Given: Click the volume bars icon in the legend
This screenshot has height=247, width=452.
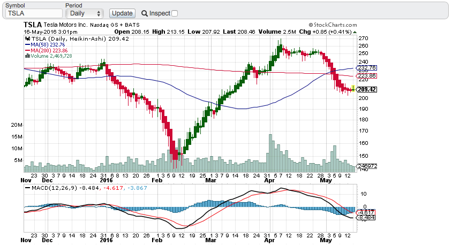Looking at the screenshot, I should click(x=28, y=56).
